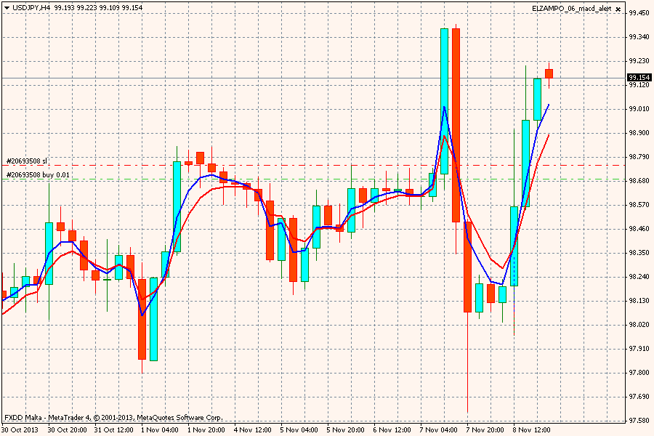This screenshot has height=436, width=654.
Task: Select the #20693508 sl stop loss label
Action: (26, 161)
